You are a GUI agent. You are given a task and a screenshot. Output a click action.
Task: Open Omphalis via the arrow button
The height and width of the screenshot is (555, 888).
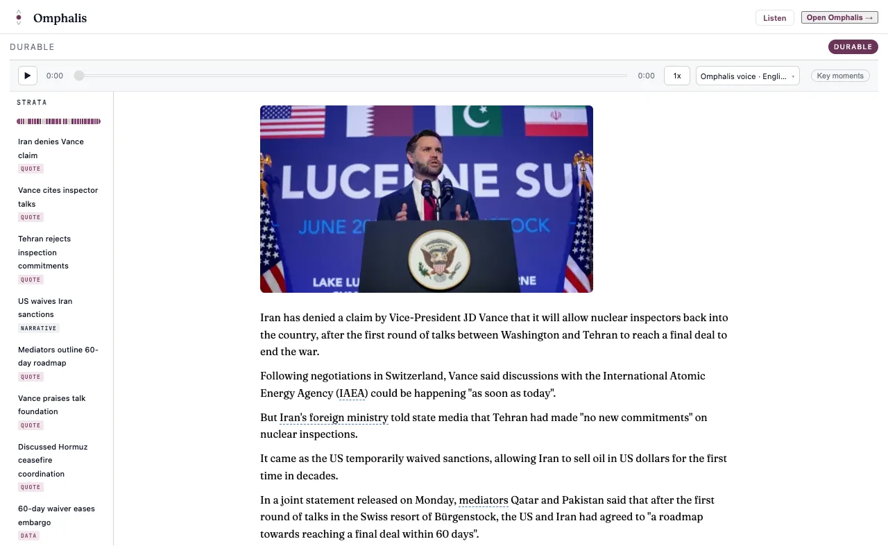point(839,17)
